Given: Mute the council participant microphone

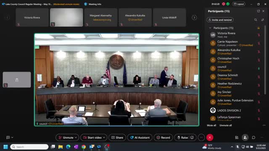Looking at the screenshot, I should tap(259, 68).
